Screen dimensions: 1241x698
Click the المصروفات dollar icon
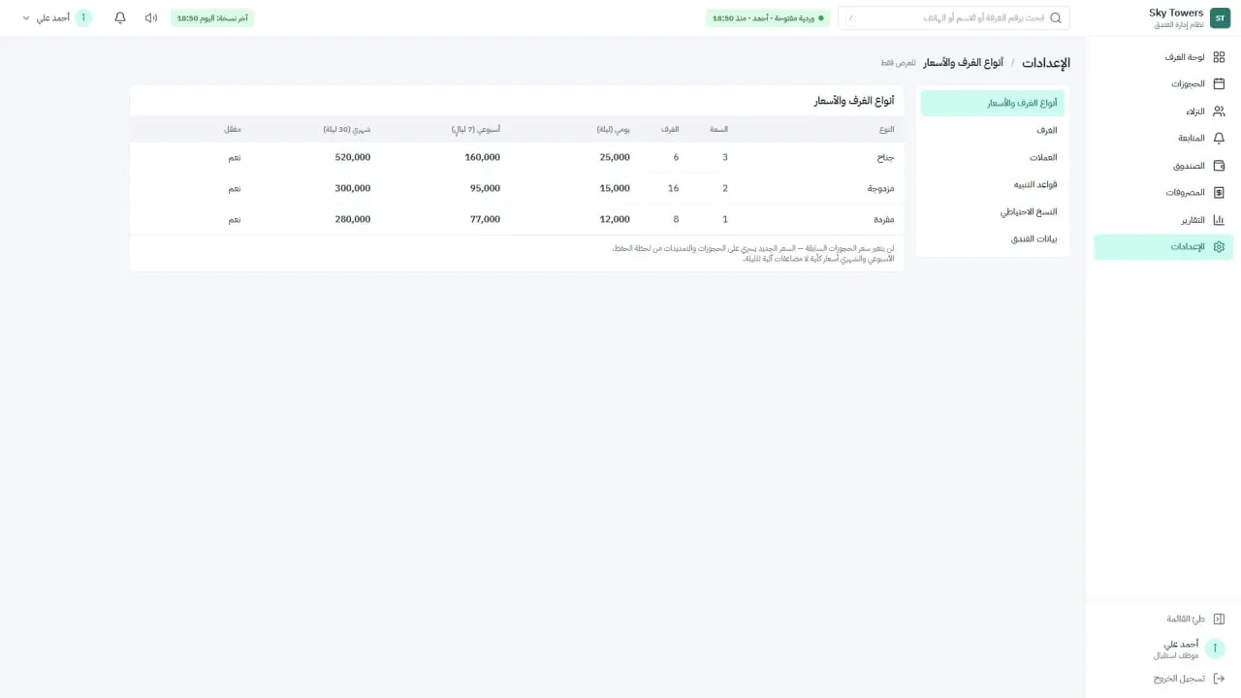click(1219, 193)
